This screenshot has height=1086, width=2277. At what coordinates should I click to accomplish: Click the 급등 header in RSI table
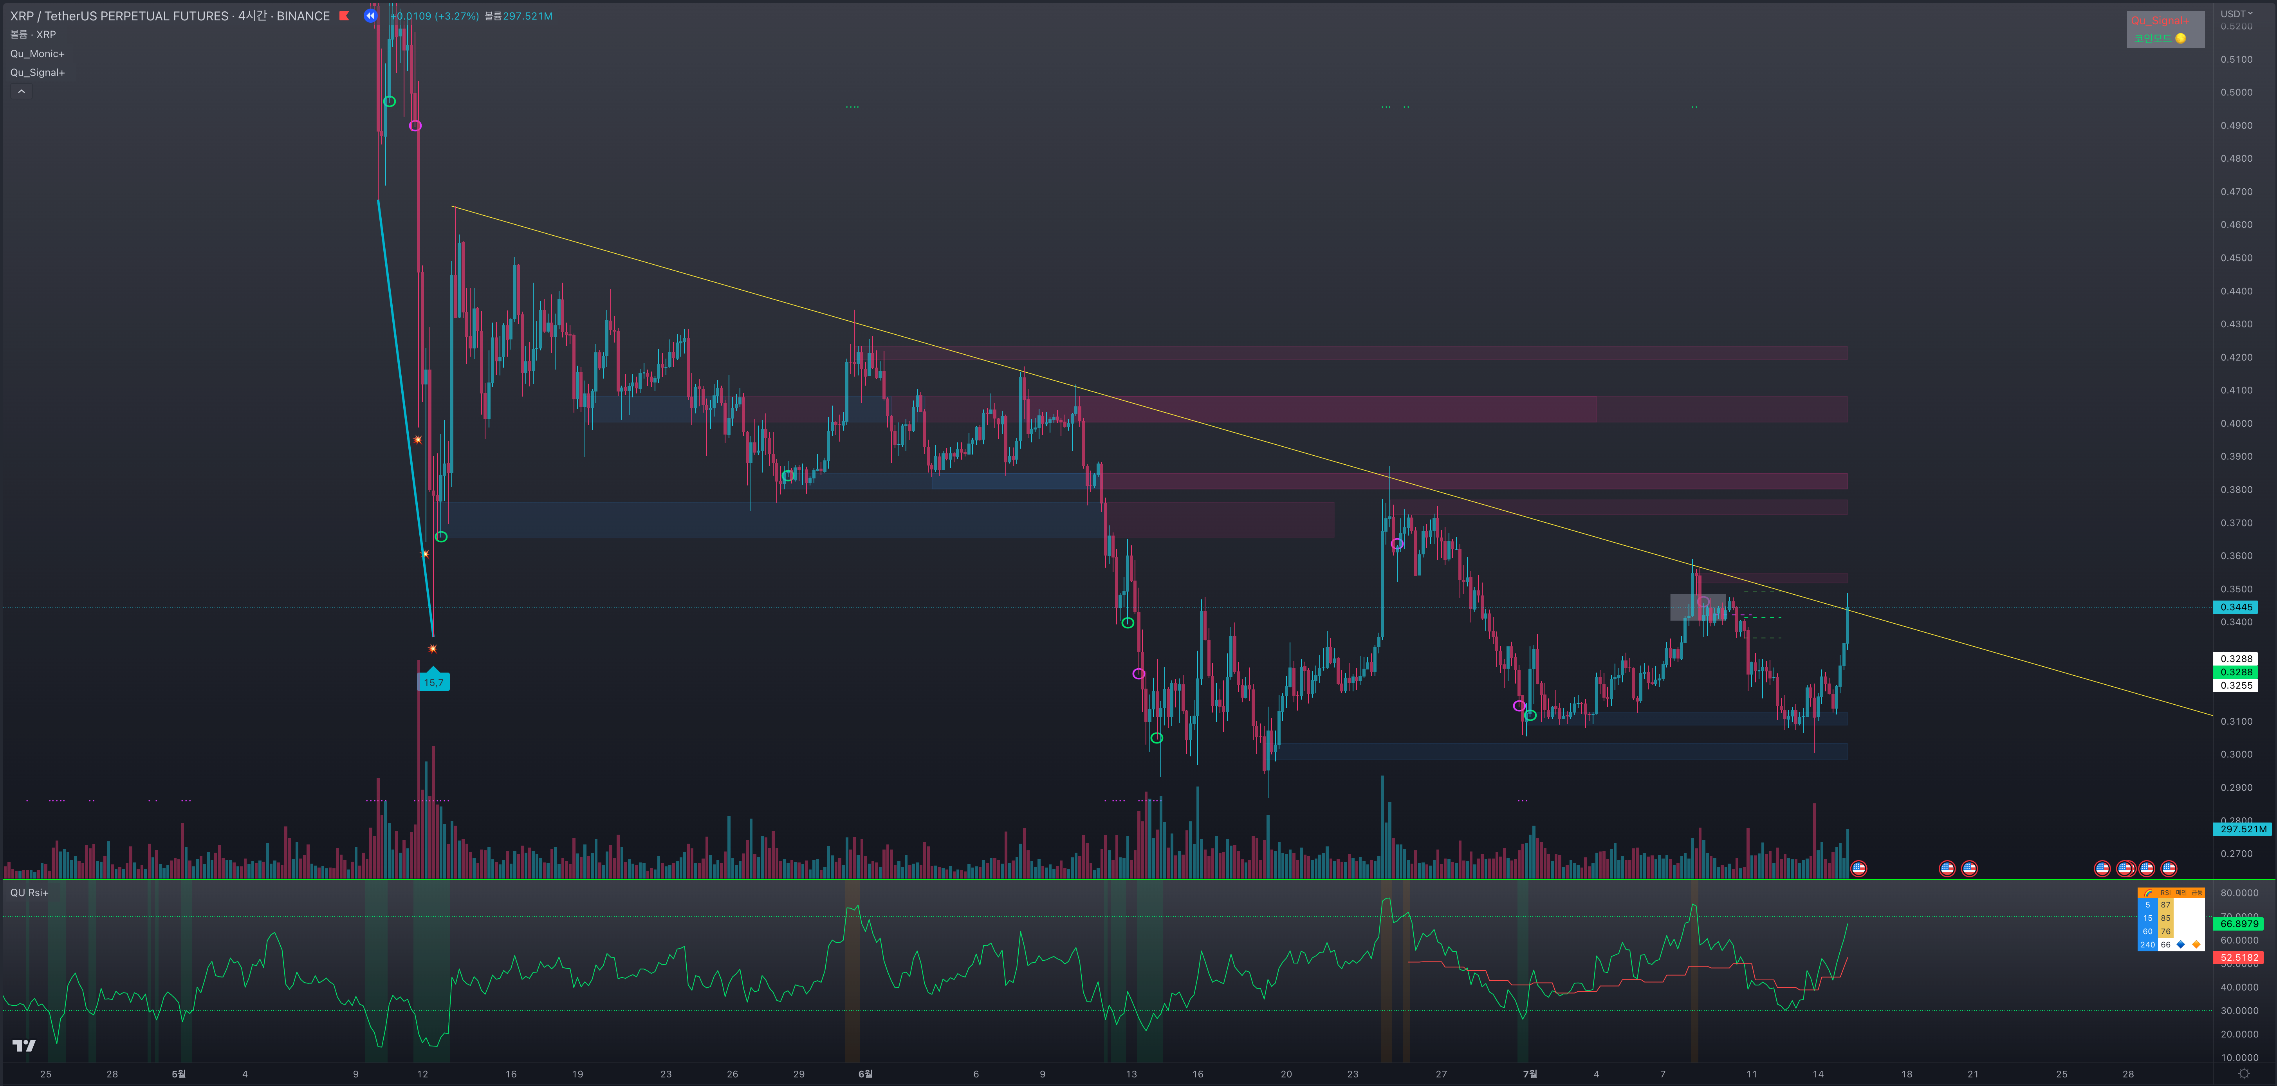click(x=2197, y=893)
